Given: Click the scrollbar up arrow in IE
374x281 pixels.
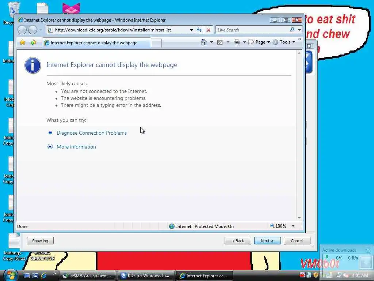Looking at the screenshot, I should click(x=299, y=53).
